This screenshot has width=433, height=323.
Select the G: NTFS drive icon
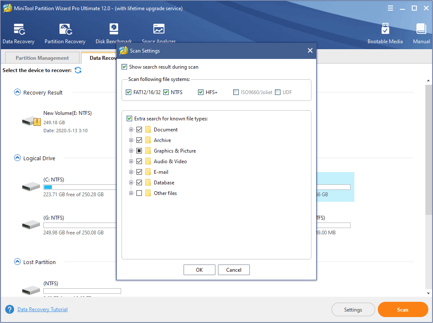pyautogui.click(x=31, y=225)
